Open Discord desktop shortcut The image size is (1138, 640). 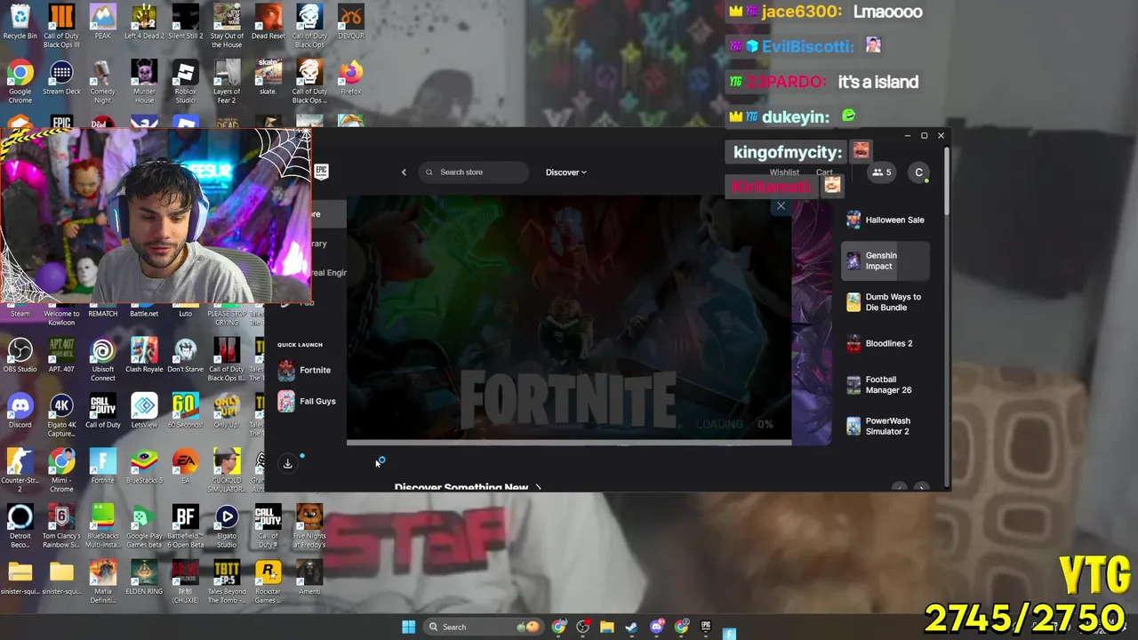[x=20, y=411]
